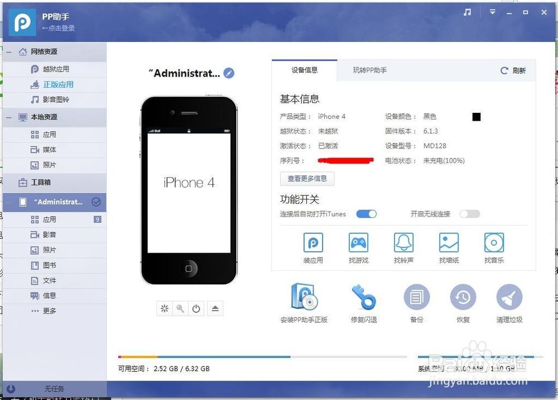This screenshot has height=400, width=558.
Task: Click the 未越狱 jailbreak status value
Action: pyautogui.click(x=328, y=131)
